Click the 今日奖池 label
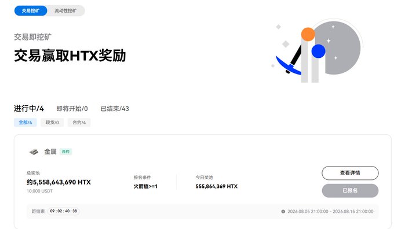 click(x=205, y=178)
